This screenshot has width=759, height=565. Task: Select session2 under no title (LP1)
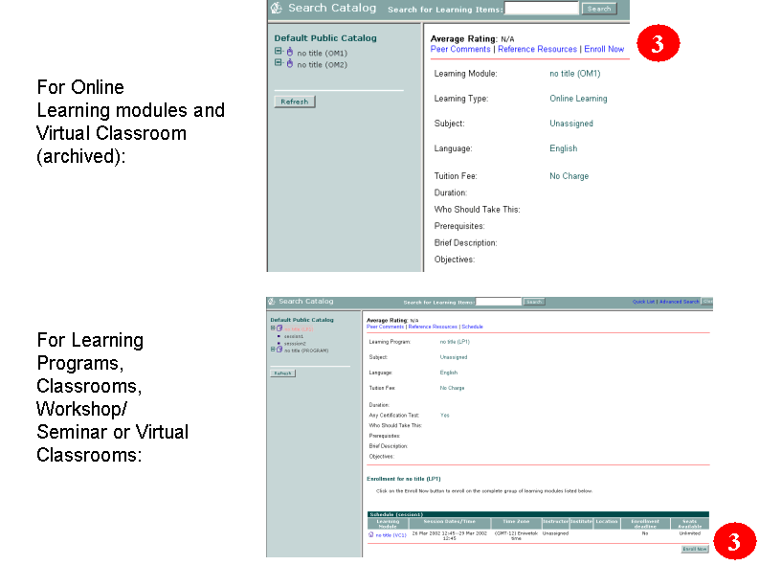(295, 343)
